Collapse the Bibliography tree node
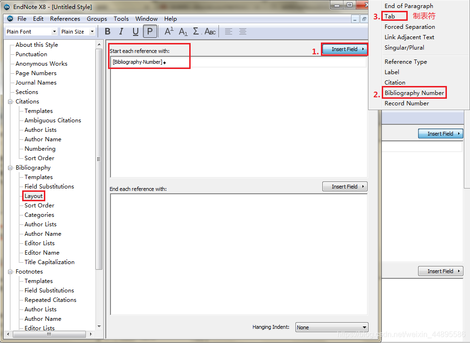The width and height of the screenshot is (470, 343). pyautogui.click(x=10, y=168)
